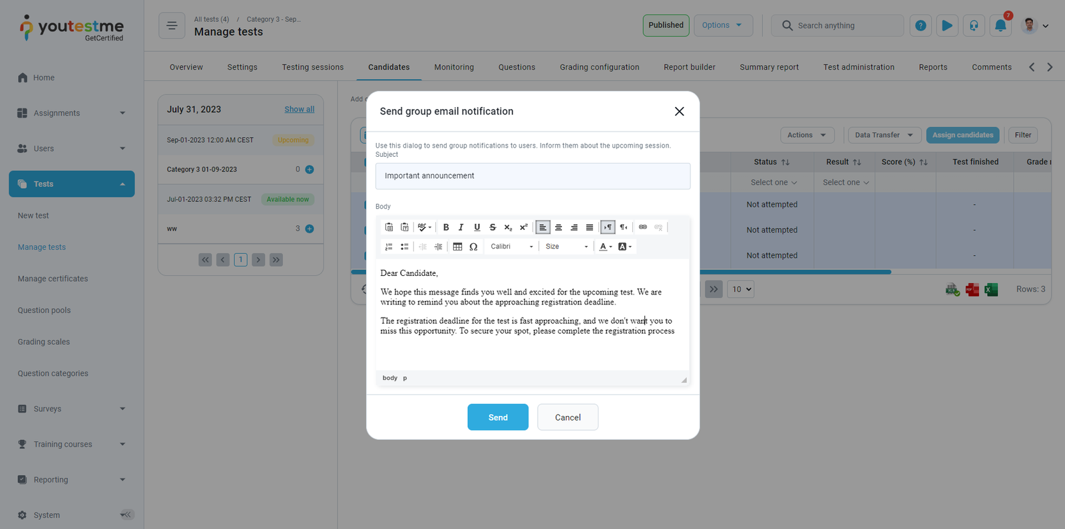Viewport: 1065px width, 529px height.
Task: Insert special character with omega icon
Action: click(473, 247)
